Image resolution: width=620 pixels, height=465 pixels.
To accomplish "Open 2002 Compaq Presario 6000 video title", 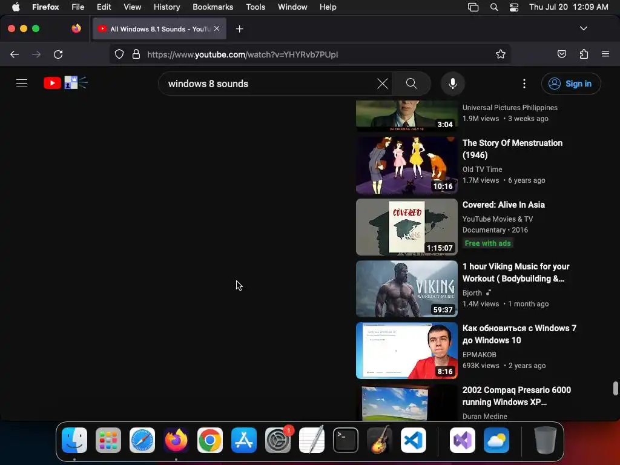I will tap(516, 396).
